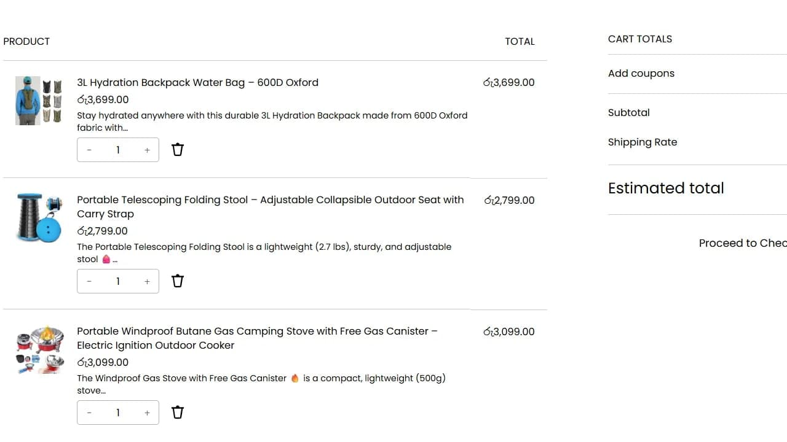This screenshot has height=442, width=787.
Task: Click the Proceed to Checkout button
Action: click(743, 243)
